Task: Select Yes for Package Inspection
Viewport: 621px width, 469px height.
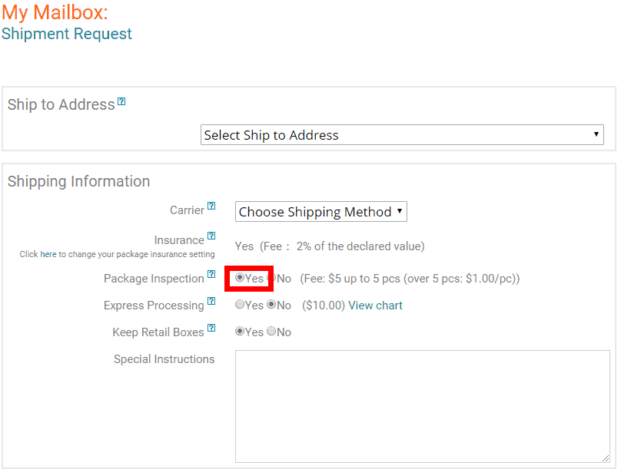Action: pos(240,278)
